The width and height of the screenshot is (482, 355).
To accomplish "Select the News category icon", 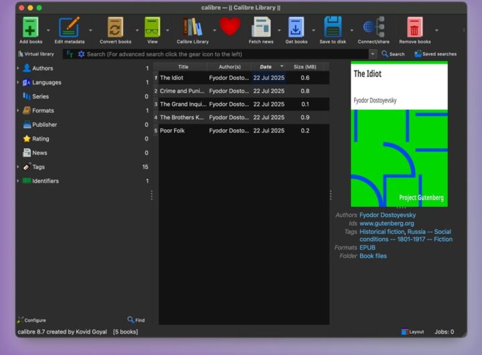I will click(27, 153).
